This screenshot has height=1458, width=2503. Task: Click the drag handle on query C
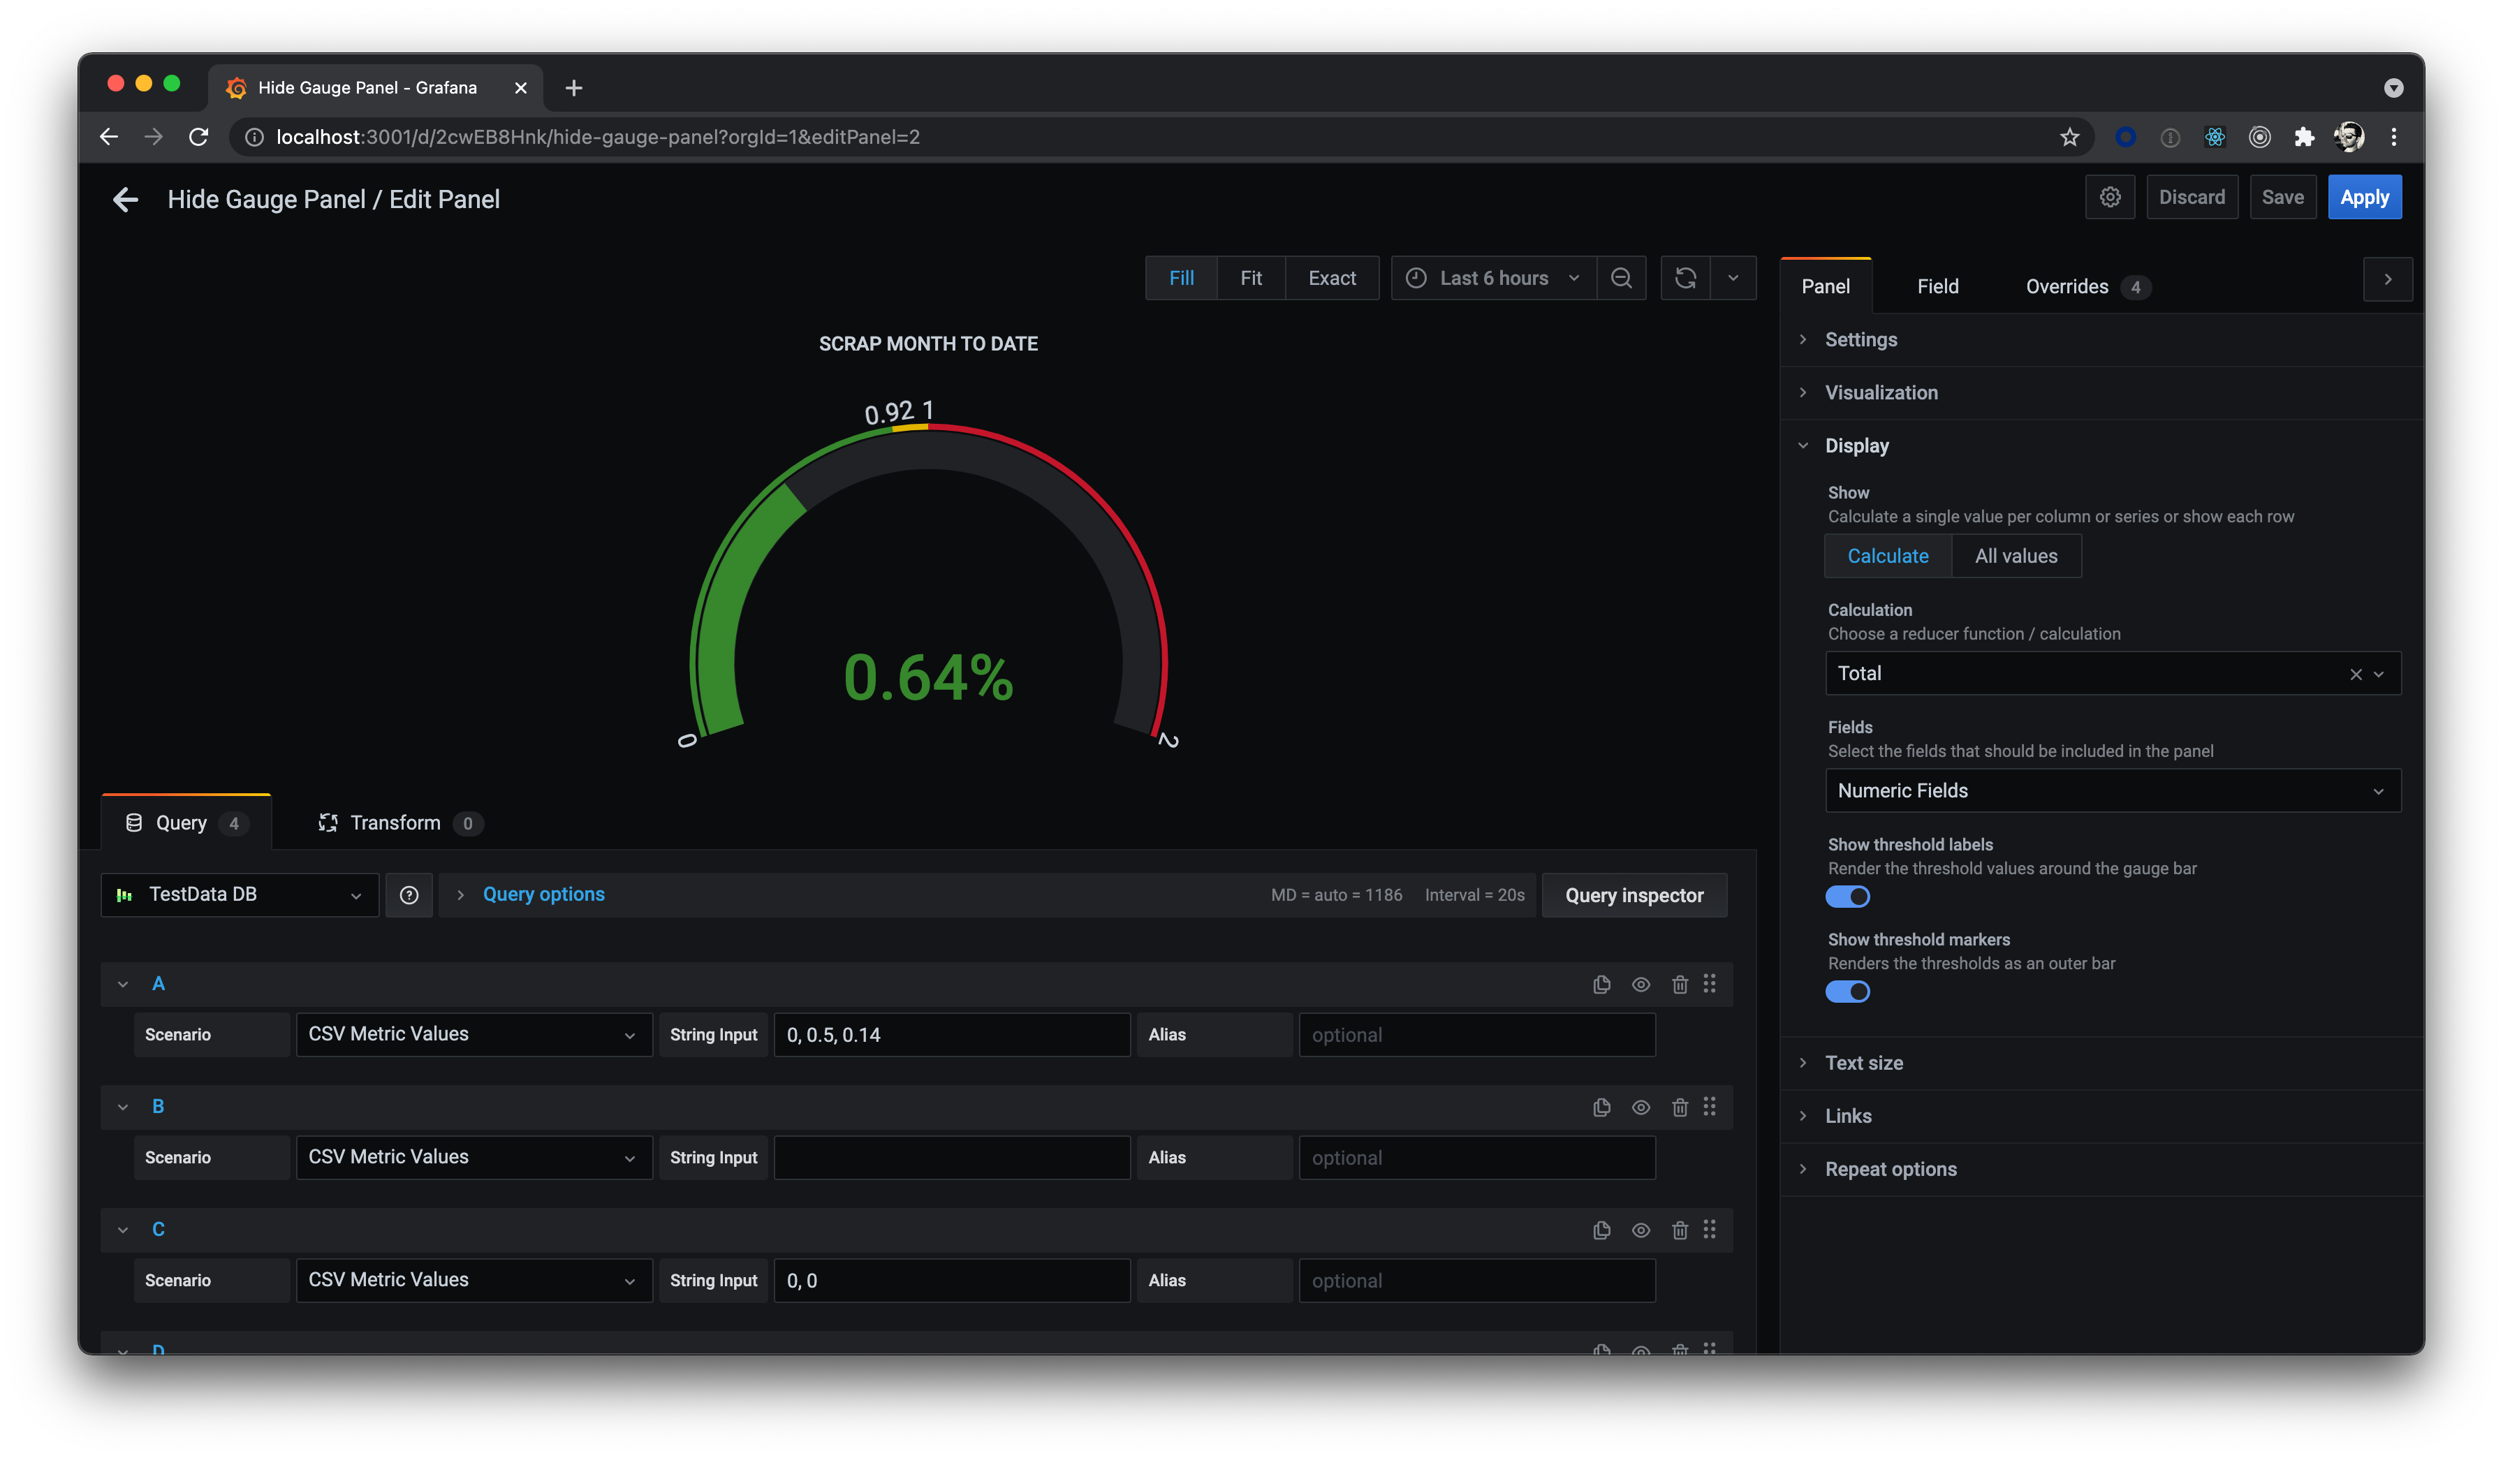[1710, 1230]
